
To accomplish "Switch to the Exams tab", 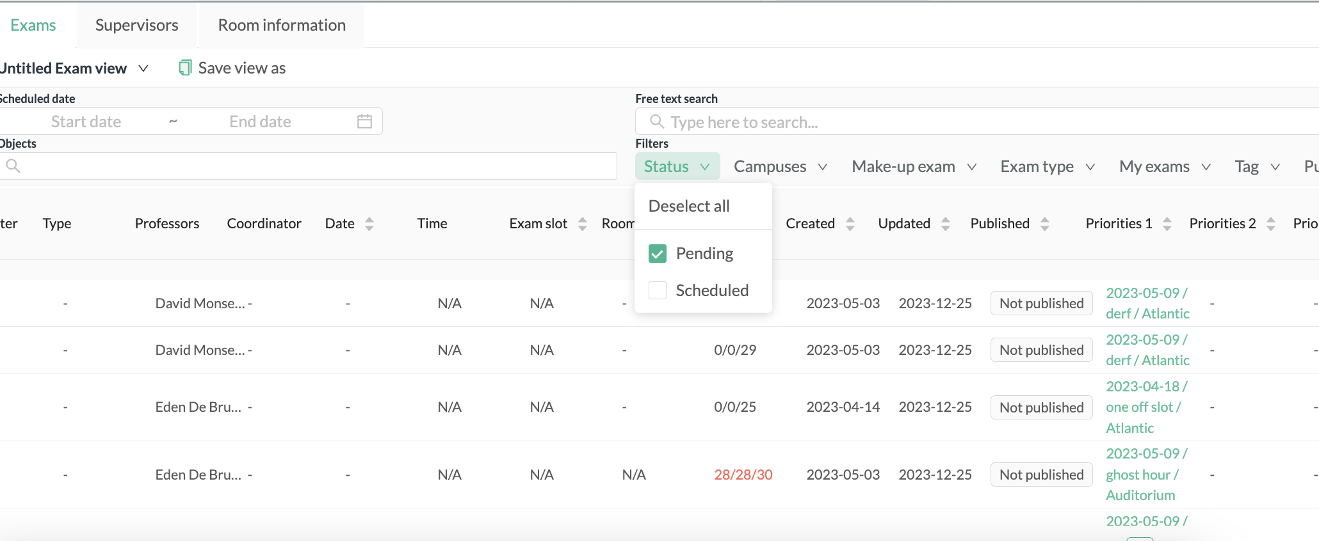I will click(x=33, y=25).
